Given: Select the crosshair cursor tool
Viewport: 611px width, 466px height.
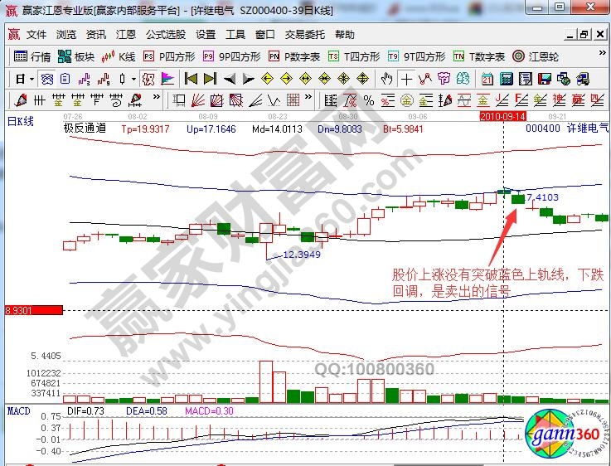Looking at the screenshot, I should pos(406,79).
